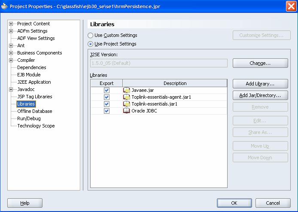Select Use Project Settings radio button

tap(90, 44)
